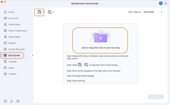The width and height of the screenshot is (170, 105).
Task: Click the load disc icon in Step 2
Action: [x=86, y=65]
